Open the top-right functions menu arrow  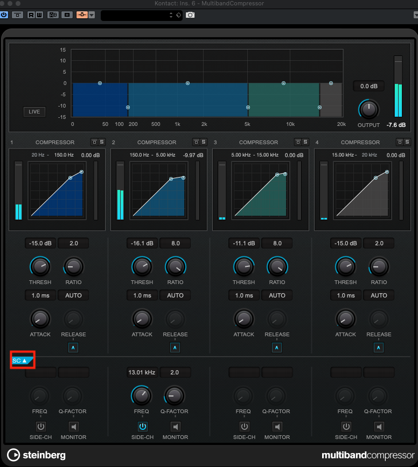click(x=416, y=15)
